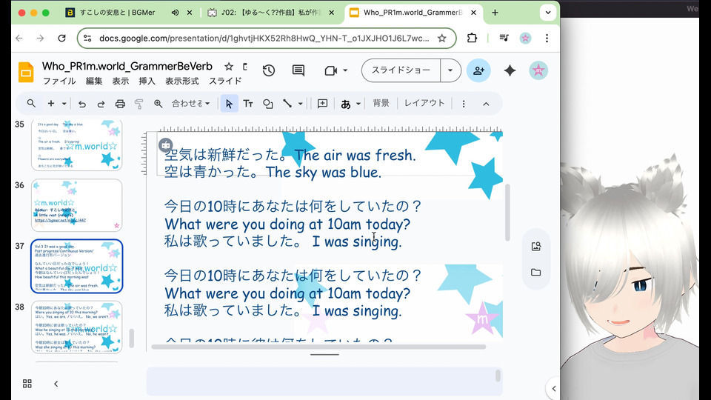Screen dimensions: 711x400
Task: Click the slide canvas vertical scrollbar
Action: click(x=507, y=213)
